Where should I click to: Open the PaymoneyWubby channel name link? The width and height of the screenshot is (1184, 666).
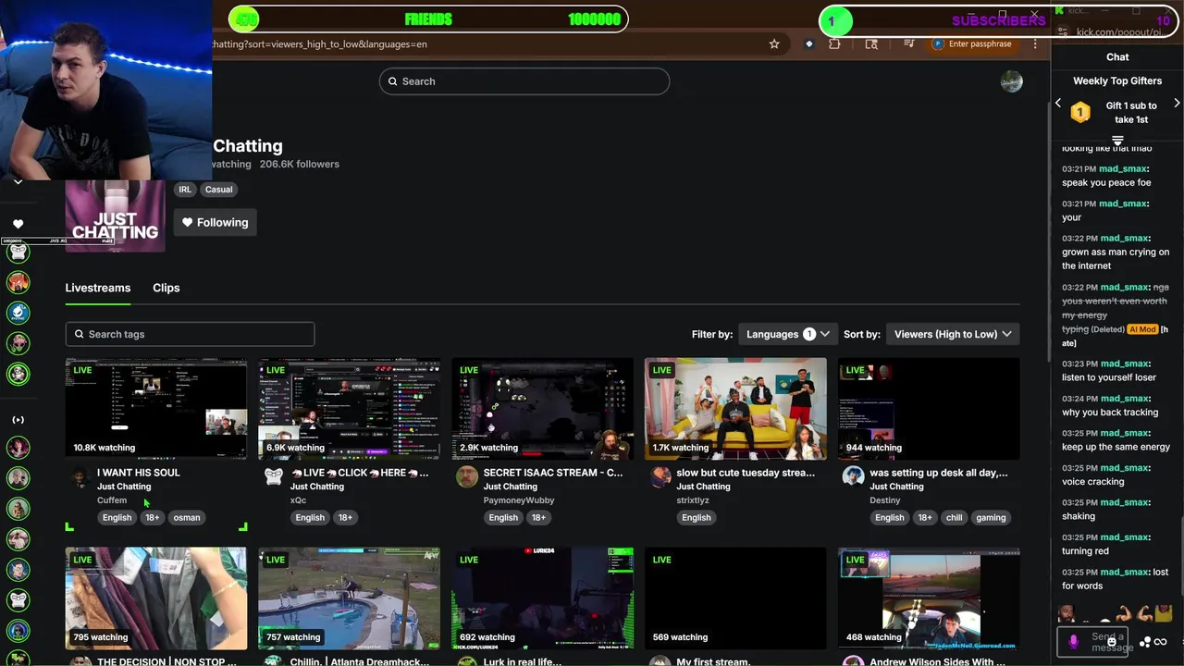(x=519, y=500)
